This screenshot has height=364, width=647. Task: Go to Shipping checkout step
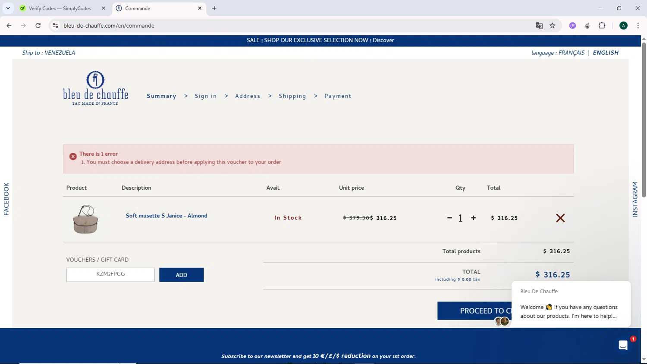pos(292,96)
